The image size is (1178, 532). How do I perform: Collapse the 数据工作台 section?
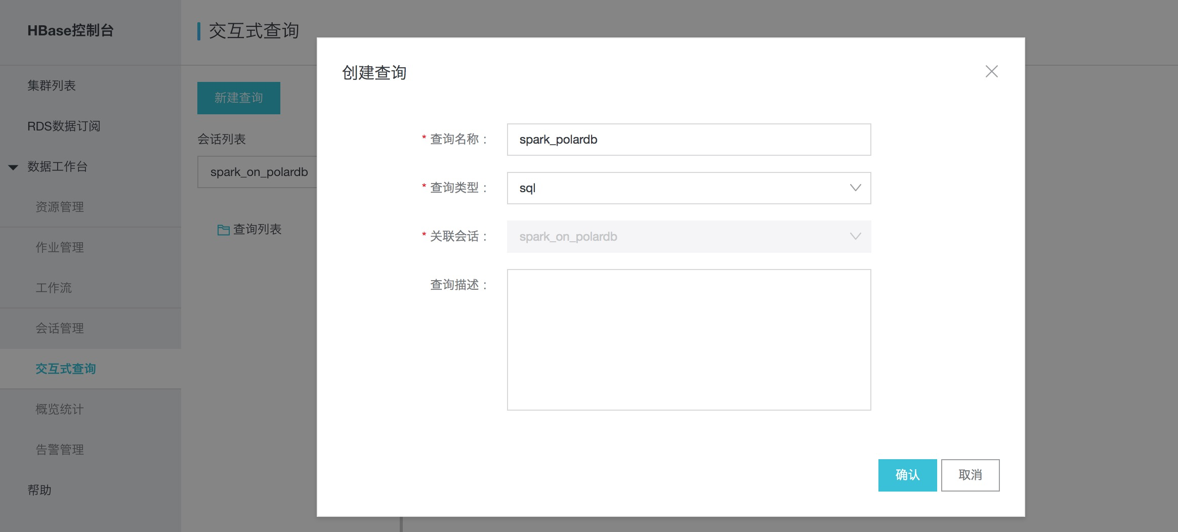pyautogui.click(x=12, y=166)
